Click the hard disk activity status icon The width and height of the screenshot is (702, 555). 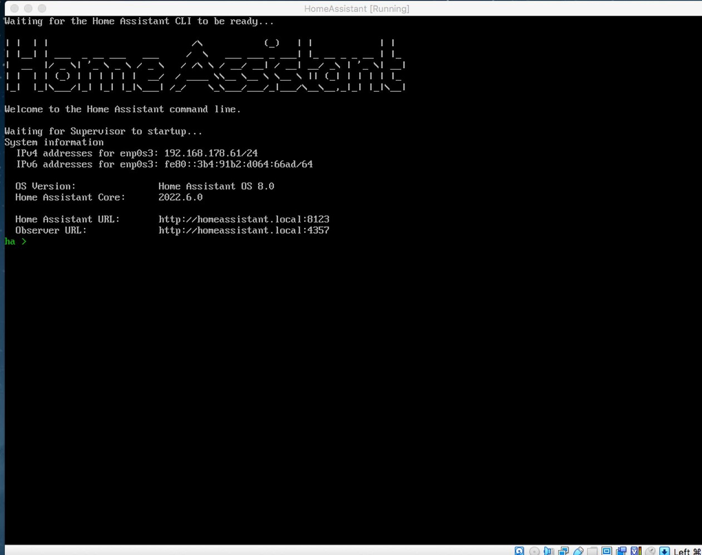pos(519,551)
